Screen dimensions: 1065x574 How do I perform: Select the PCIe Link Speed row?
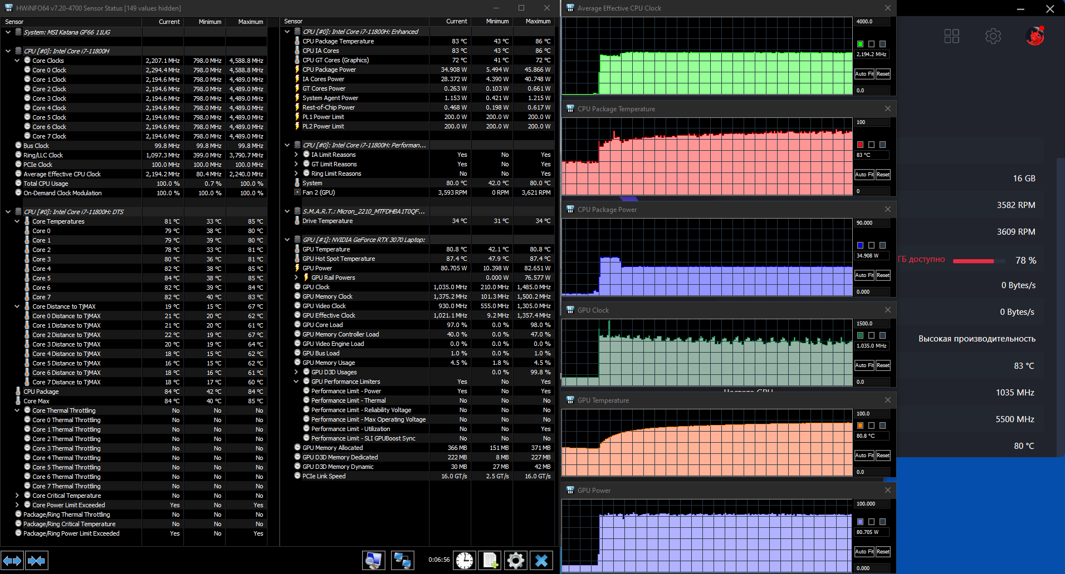[417, 476]
